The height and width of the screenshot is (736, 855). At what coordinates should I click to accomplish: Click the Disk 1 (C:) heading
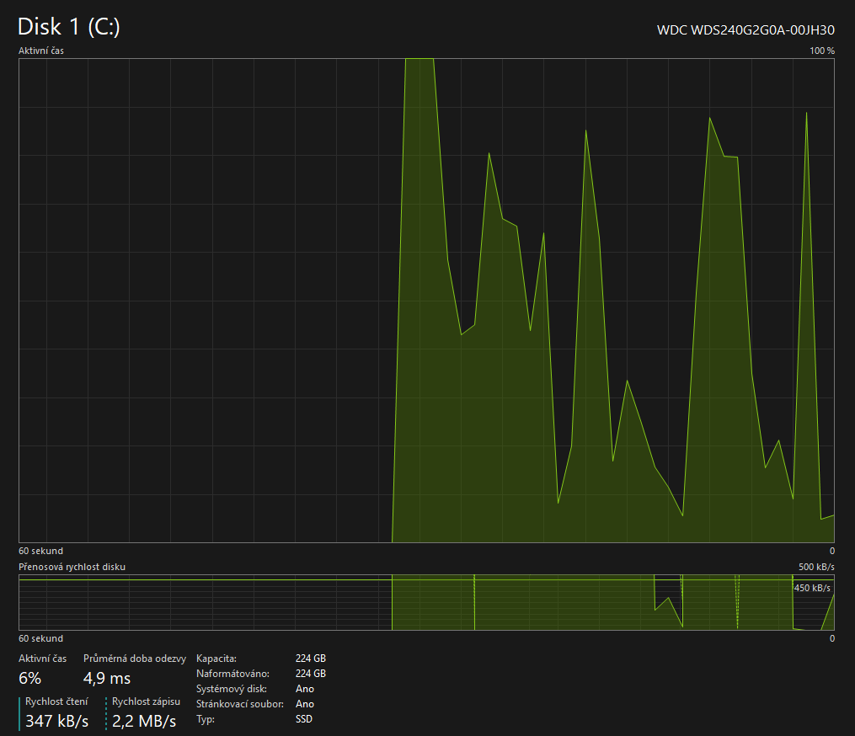pyautogui.click(x=69, y=27)
